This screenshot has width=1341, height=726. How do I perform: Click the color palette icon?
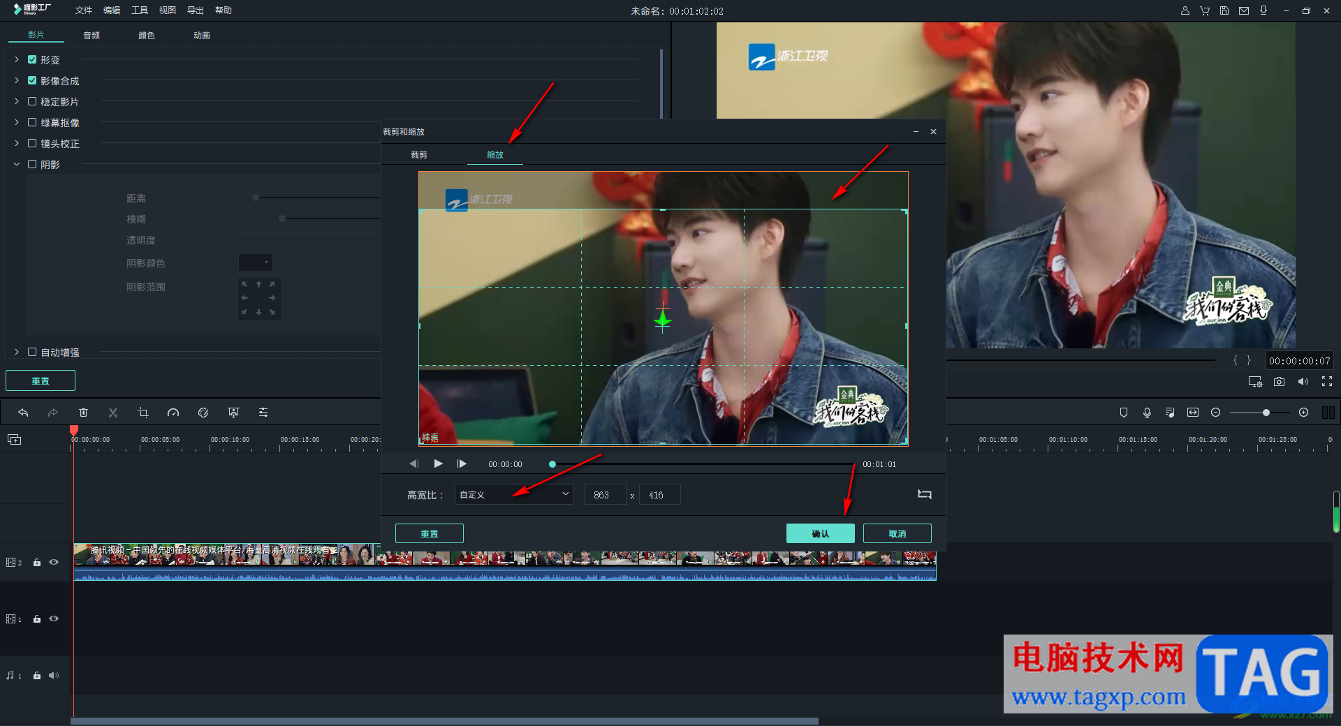(203, 413)
